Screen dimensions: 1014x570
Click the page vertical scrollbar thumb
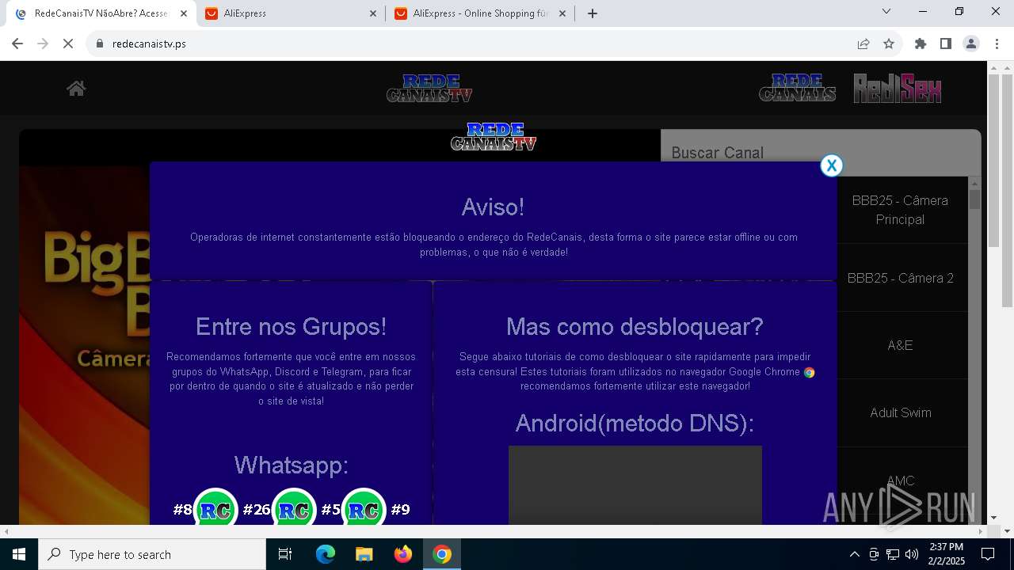(1007, 191)
